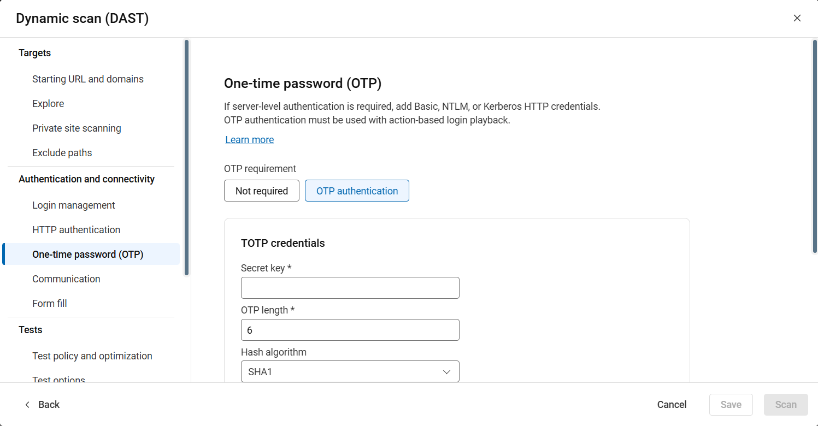818x426 pixels.
Task: Click the Back arrow icon
Action: click(27, 405)
